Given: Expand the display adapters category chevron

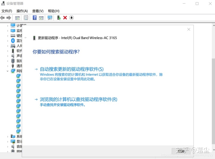Looking at the screenshot, I should click(8, 142).
